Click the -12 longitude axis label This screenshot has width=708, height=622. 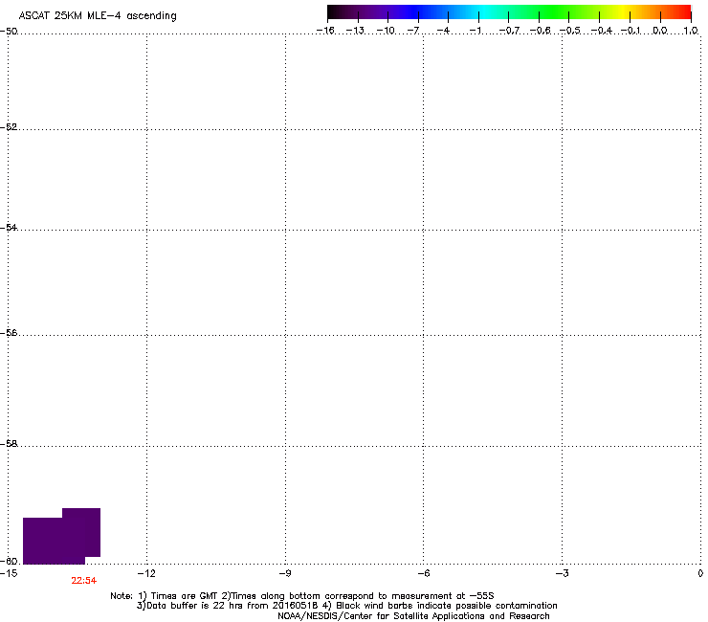point(146,573)
